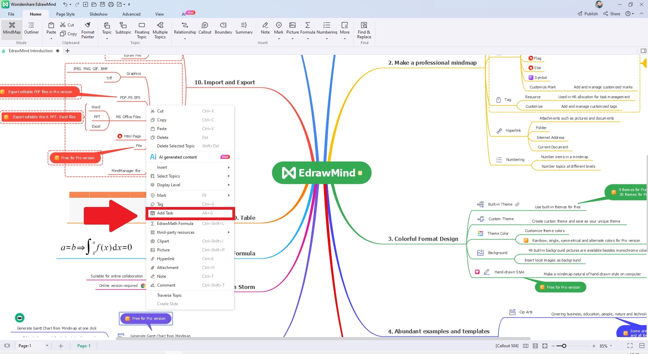Insert a Formula from ribbon
Viewport: 648px width, 354px height.
point(308,28)
